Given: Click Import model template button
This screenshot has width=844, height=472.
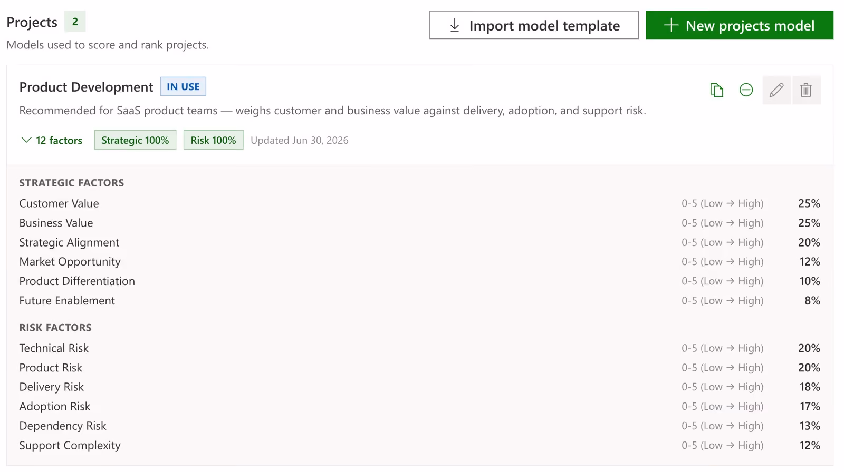Looking at the screenshot, I should pos(534,25).
